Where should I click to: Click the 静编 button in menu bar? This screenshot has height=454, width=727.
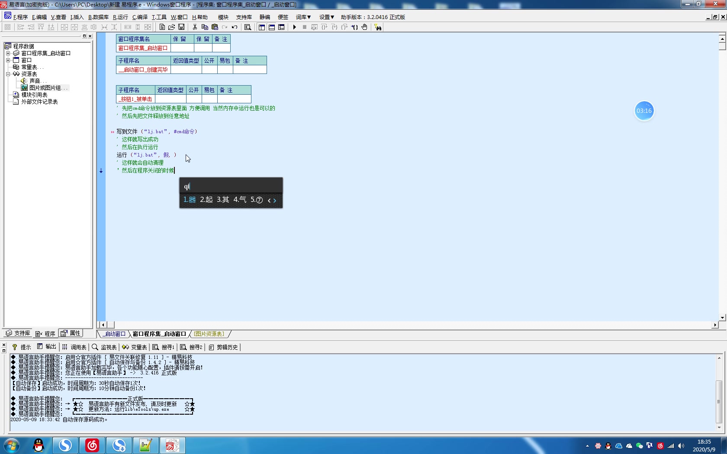[x=265, y=17]
